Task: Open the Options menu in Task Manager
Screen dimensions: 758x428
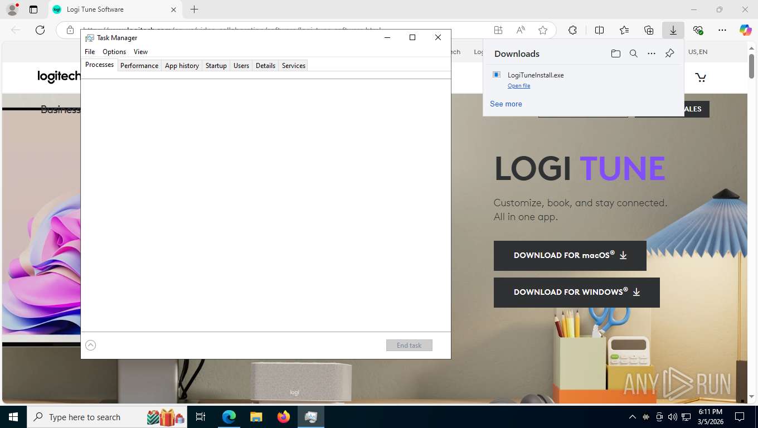Action: coord(114,52)
